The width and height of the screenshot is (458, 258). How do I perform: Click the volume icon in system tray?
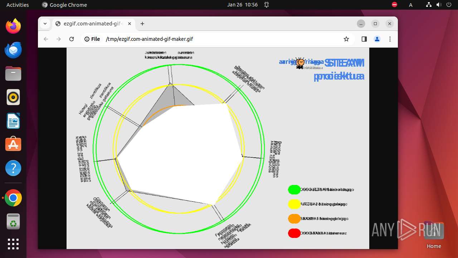click(439, 5)
